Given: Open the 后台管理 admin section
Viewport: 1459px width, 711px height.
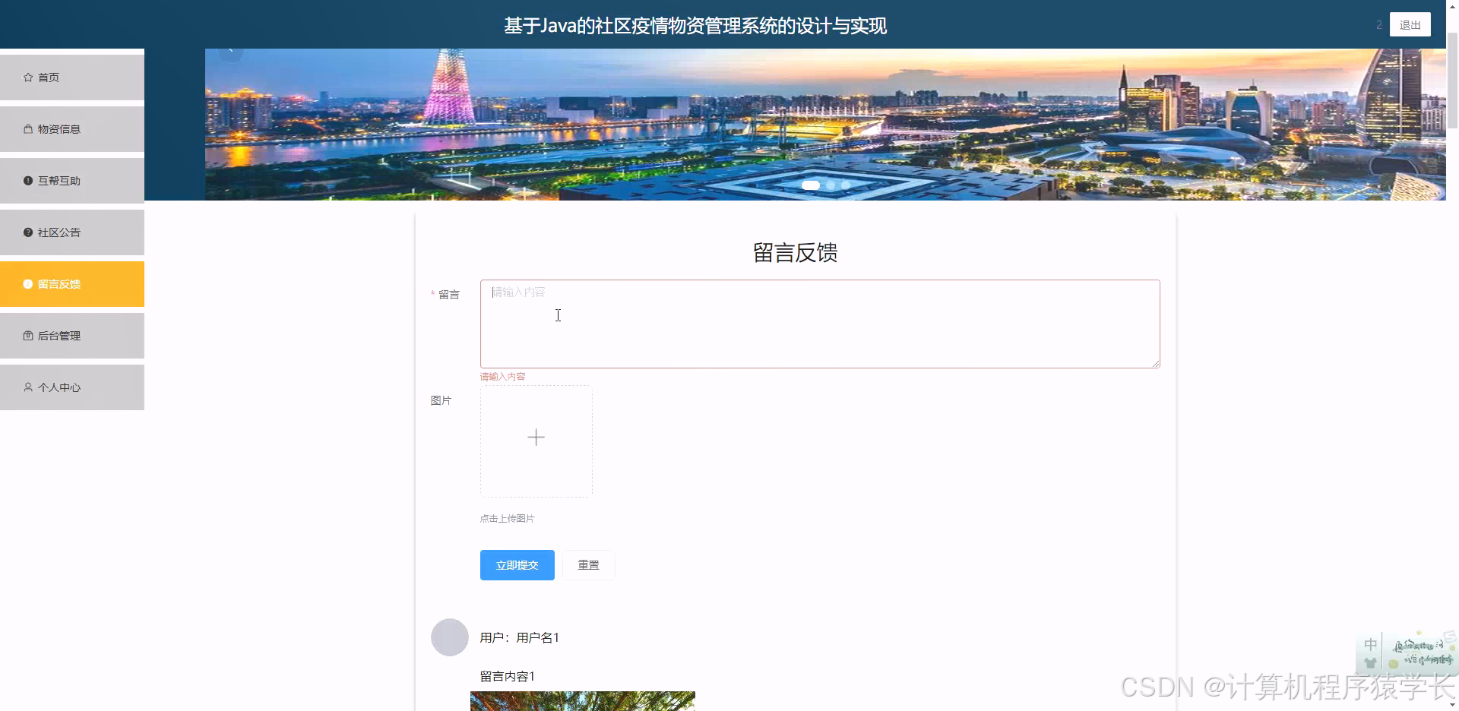Looking at the screenshot, I should tap(59, 335).
